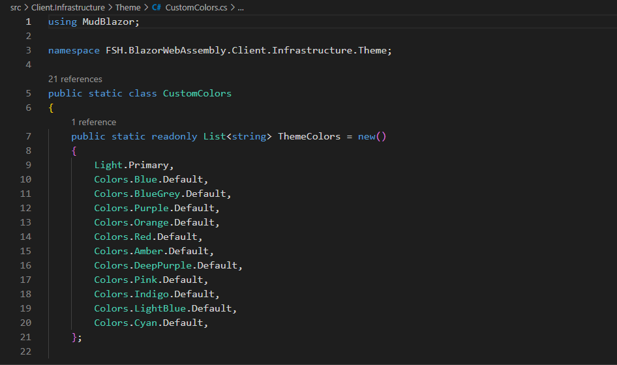Click the class opening brace on line 6
617x365 pixels.
pyautogui.click(x=51, y=108)
